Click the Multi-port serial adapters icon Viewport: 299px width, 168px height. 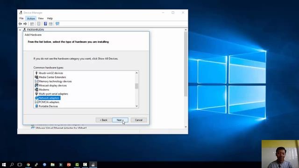tap(36, 94)
